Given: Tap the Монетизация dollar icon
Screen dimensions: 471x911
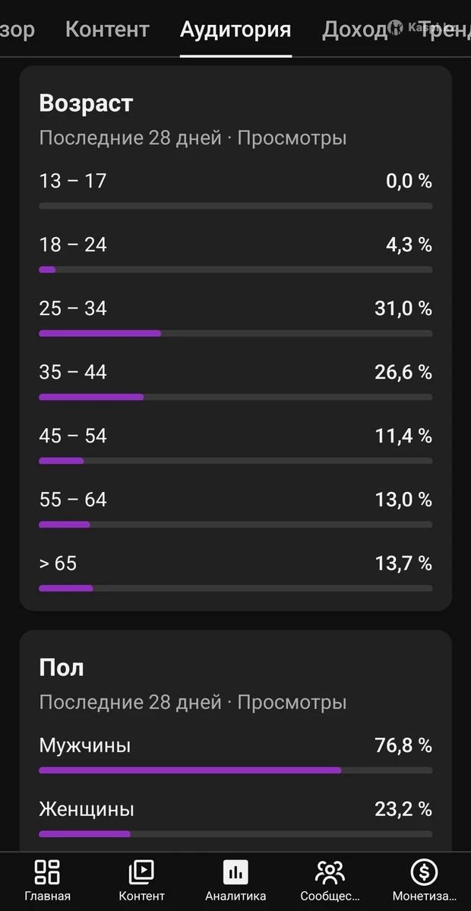Looking at the screenshot, I should point(424,872).
